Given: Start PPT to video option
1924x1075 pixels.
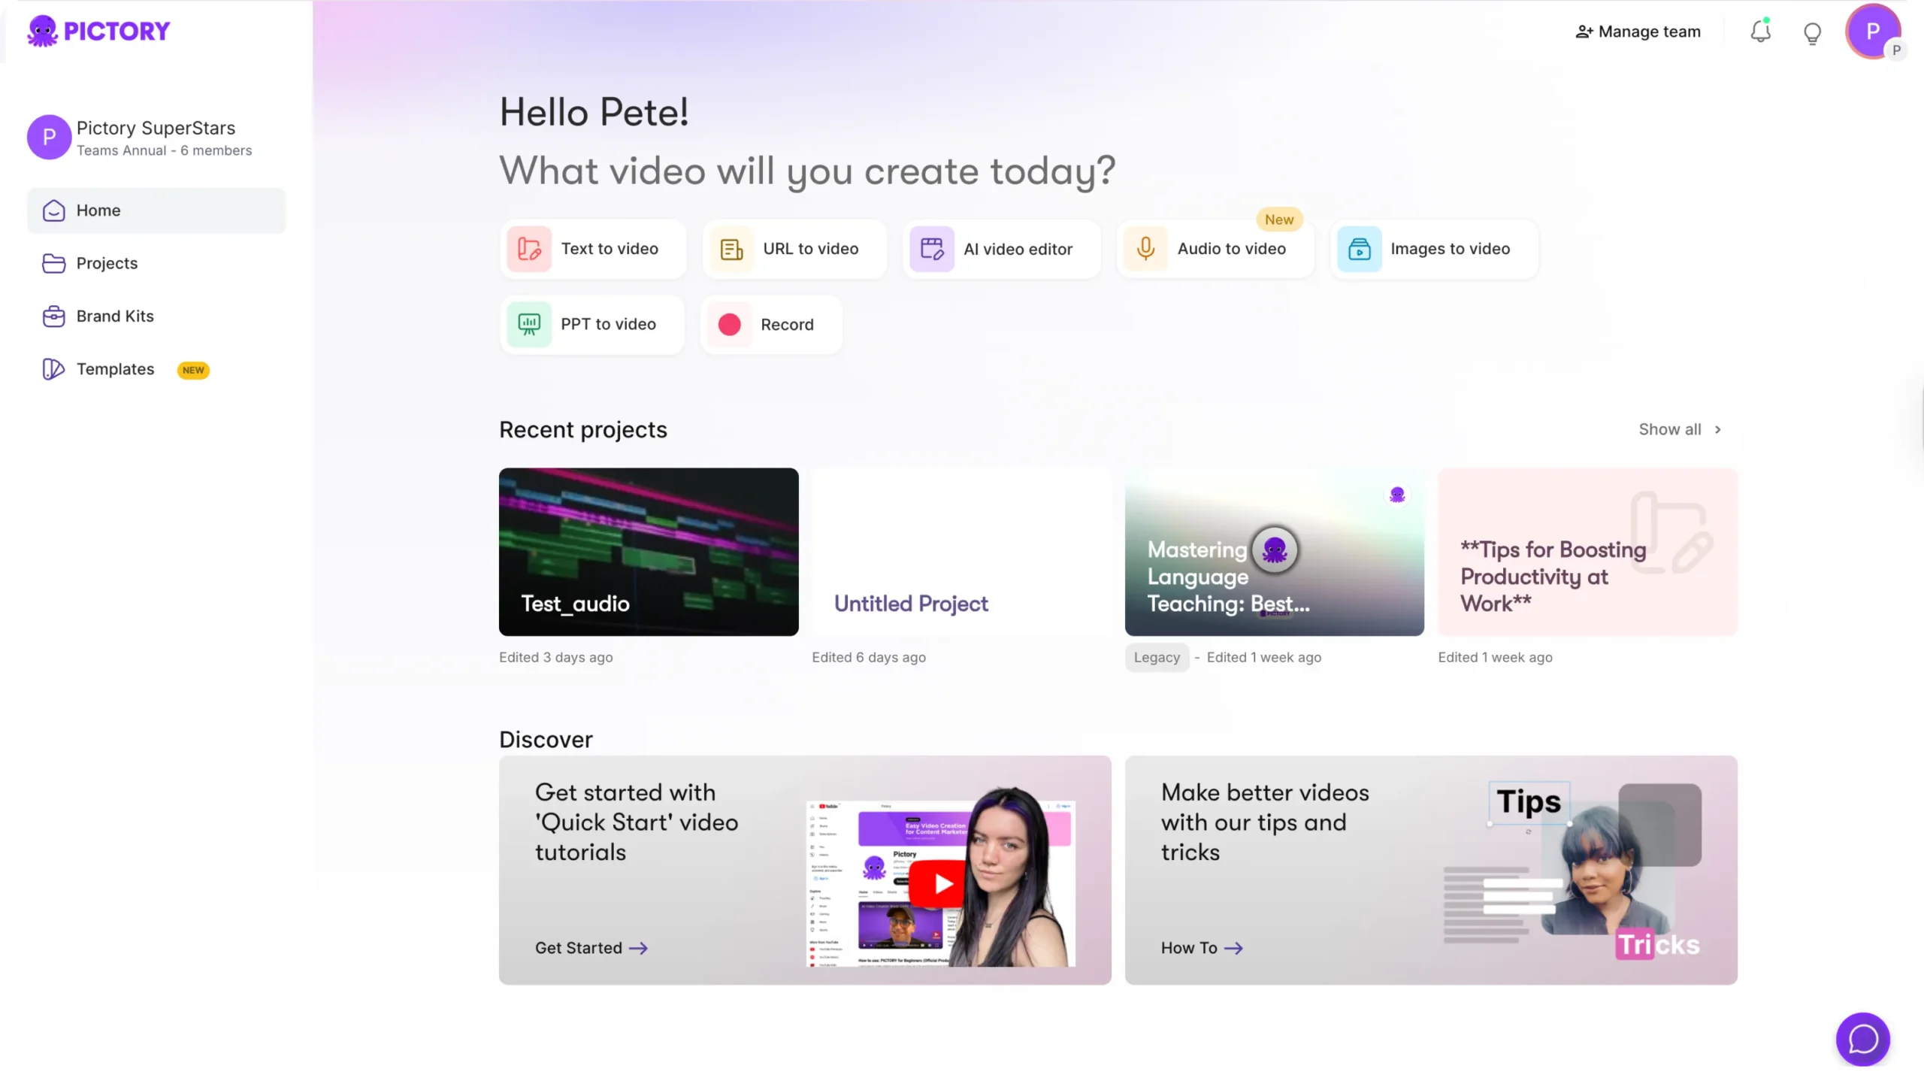Looking at the screenshot, I should [x=592, y=324].
